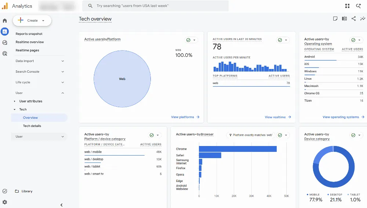367x208 pixels.
Task: Click green check on Active users last 30 minutes card
Action: point(280,40)
